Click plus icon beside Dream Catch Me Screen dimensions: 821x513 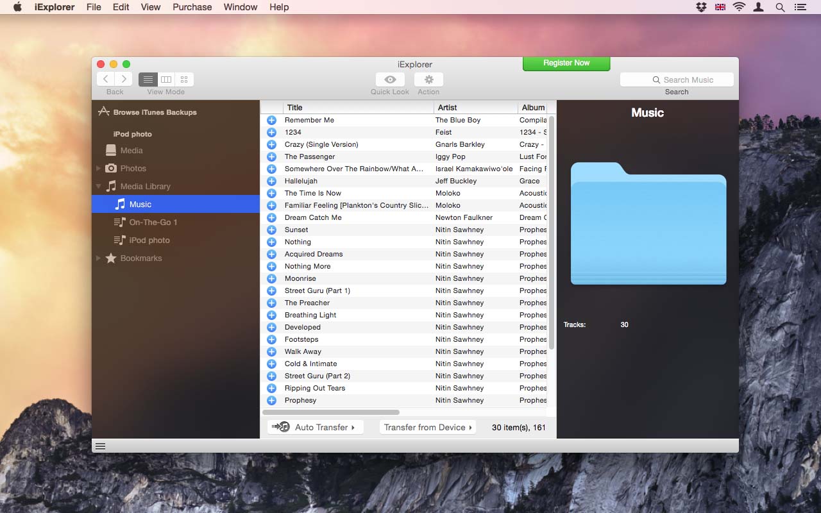[x=271, y=217]
